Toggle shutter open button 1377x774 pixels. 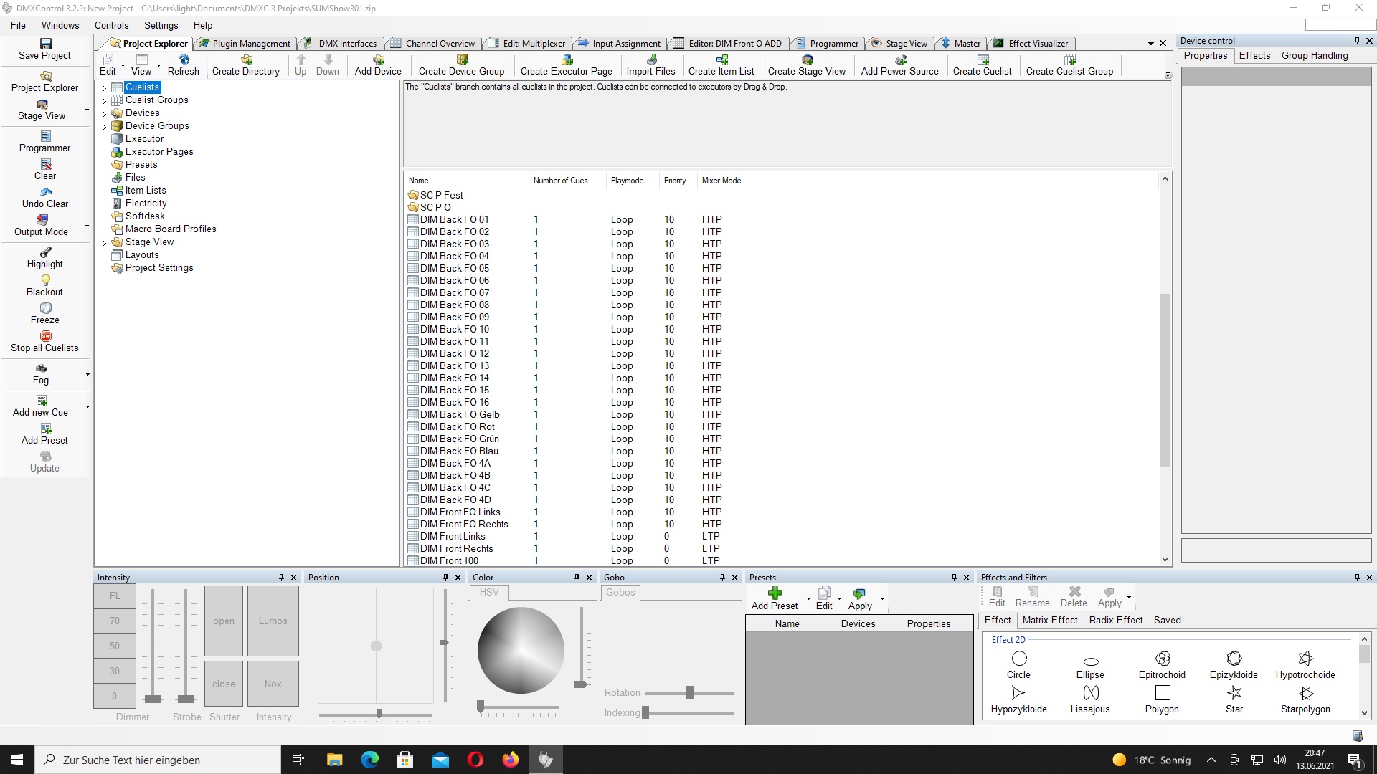(x=224, y=621)
